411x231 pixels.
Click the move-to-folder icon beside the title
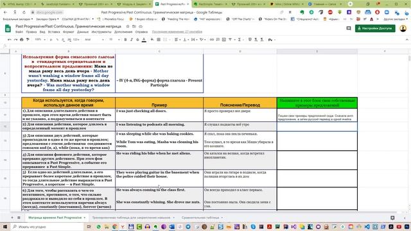click(x=134, y=26)
